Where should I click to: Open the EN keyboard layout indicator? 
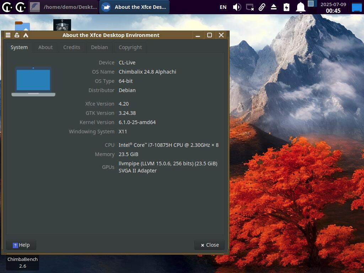(223, 7)
